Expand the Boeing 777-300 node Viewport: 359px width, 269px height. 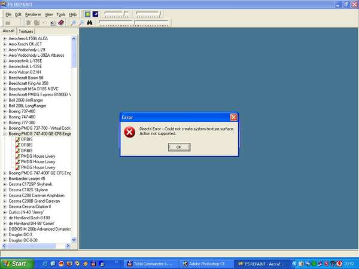click(5, 123)
